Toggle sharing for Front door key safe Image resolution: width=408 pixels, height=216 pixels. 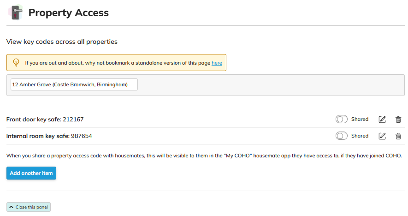342,120
